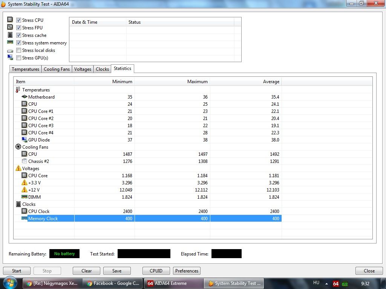Click the CPU chip icon beside Stress CPU
The height and width of the screenshot is (289, 386).
(x=10, y=20)
